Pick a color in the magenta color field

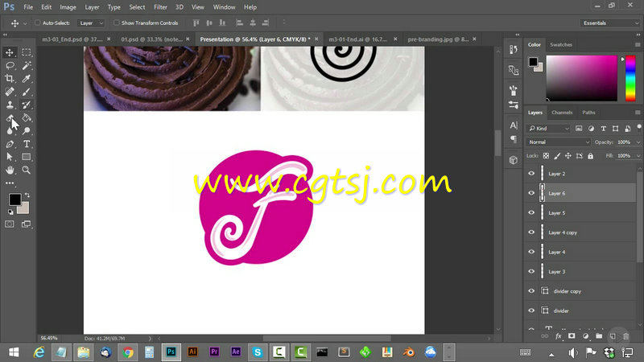click(x=581, y=78)
